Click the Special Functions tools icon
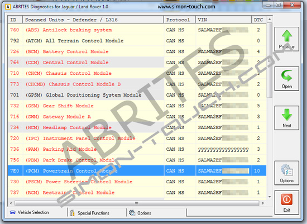This screenshot has height=224, width=307. [x=72, y=213]
